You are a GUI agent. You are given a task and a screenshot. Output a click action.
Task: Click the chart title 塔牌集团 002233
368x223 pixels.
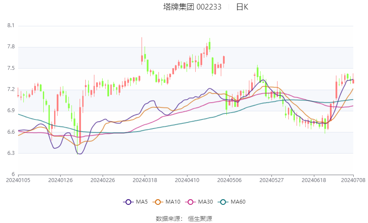[192, 7]
